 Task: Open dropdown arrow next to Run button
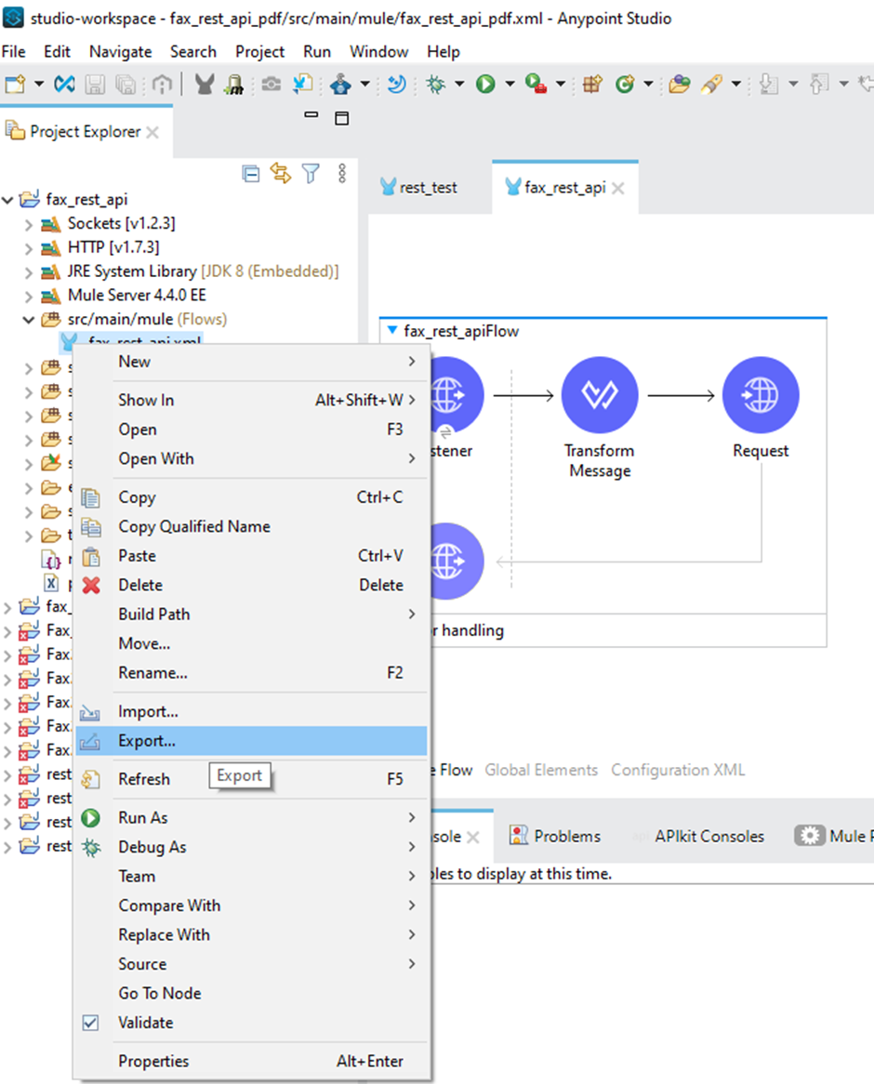coord(510,85)
